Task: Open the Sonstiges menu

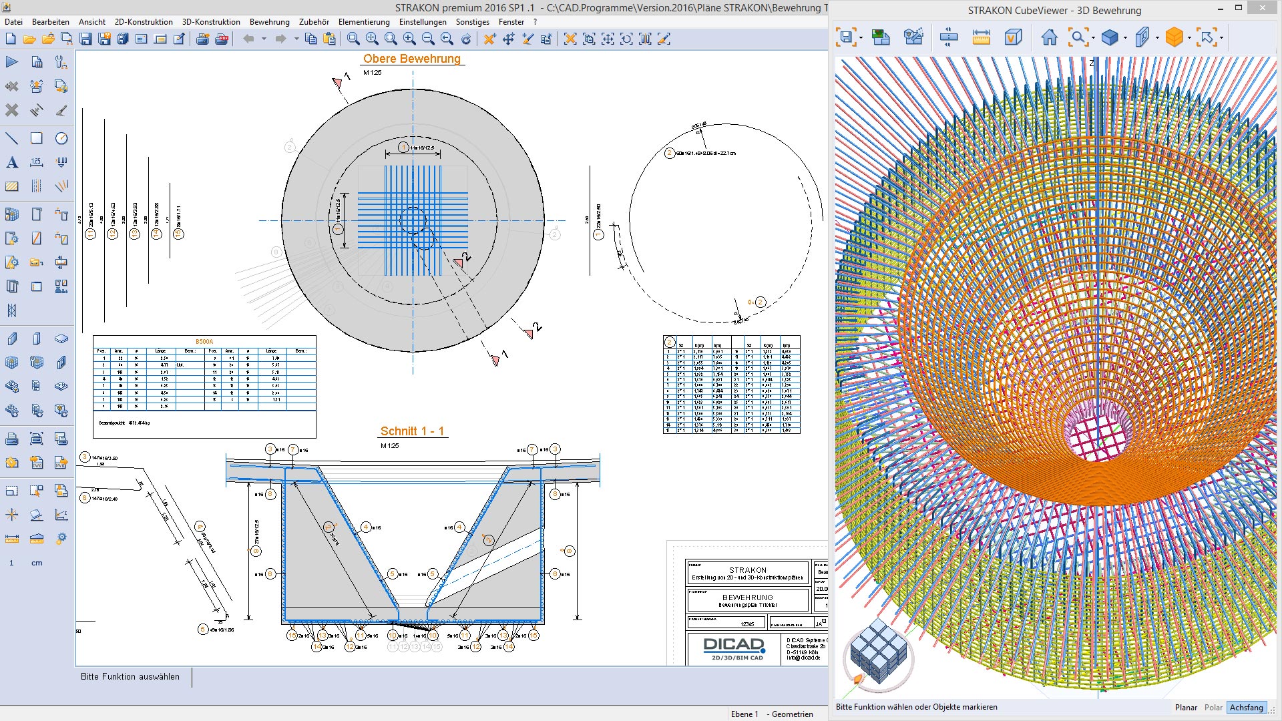Action: coord(473,22)
